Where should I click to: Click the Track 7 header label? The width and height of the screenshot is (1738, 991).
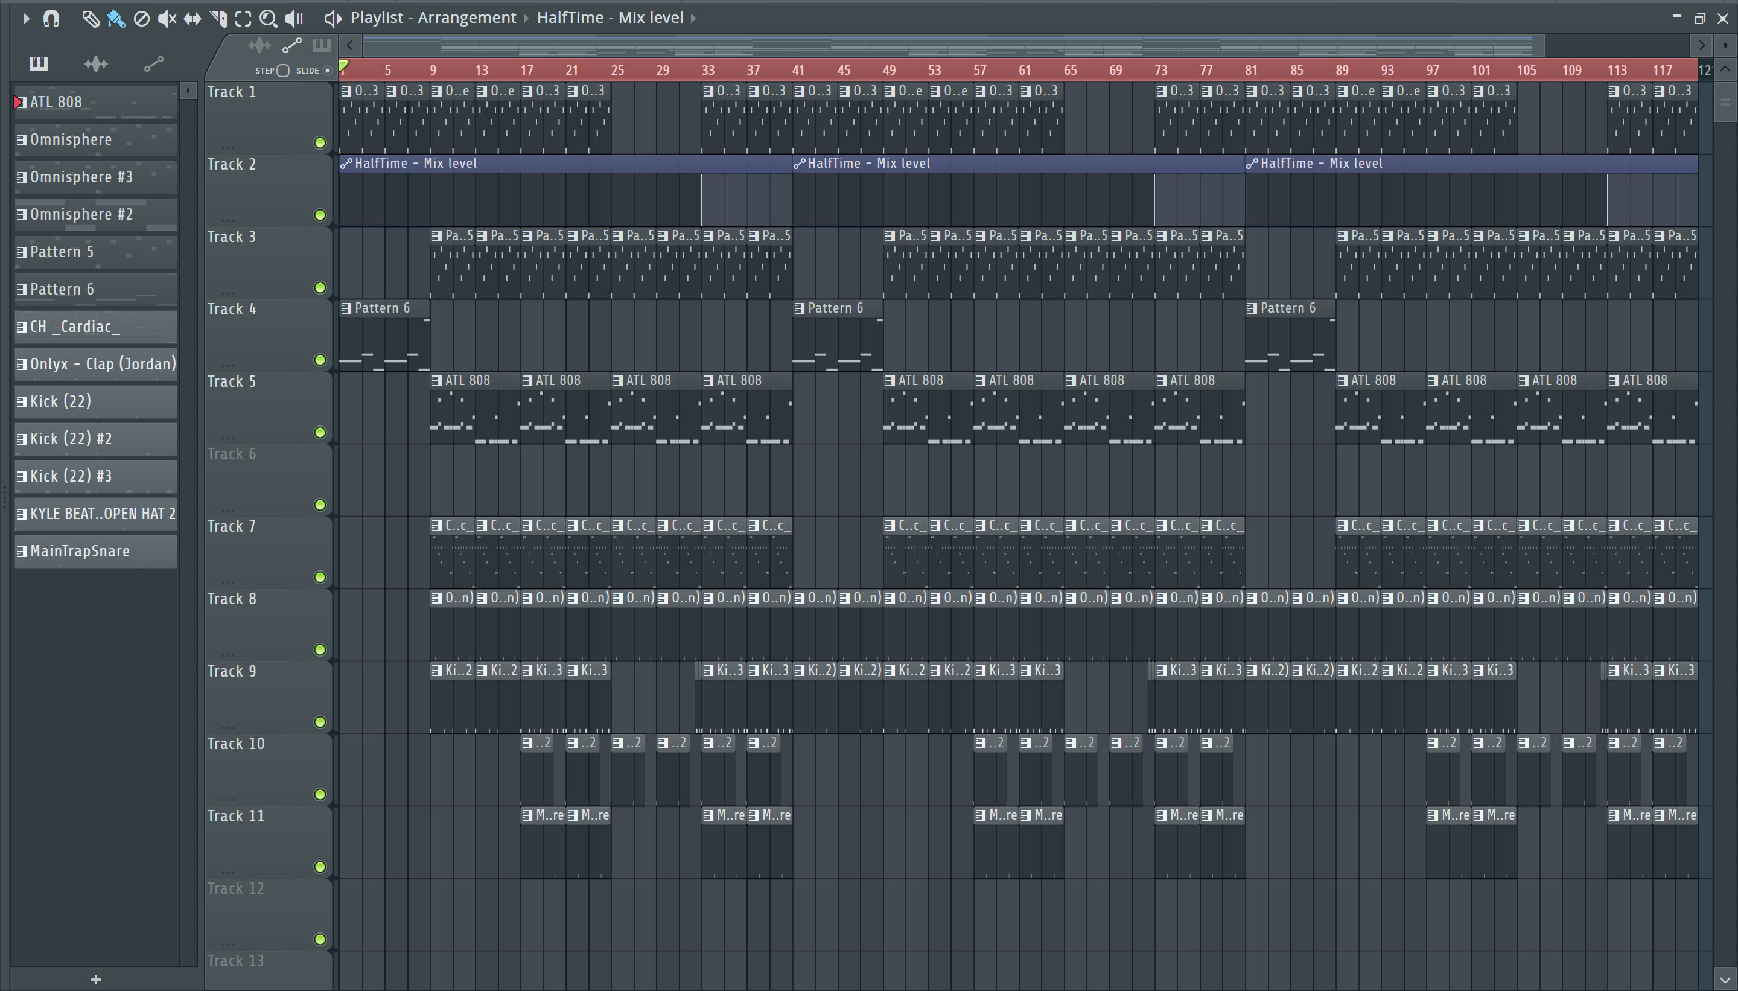tap(231, 527)
